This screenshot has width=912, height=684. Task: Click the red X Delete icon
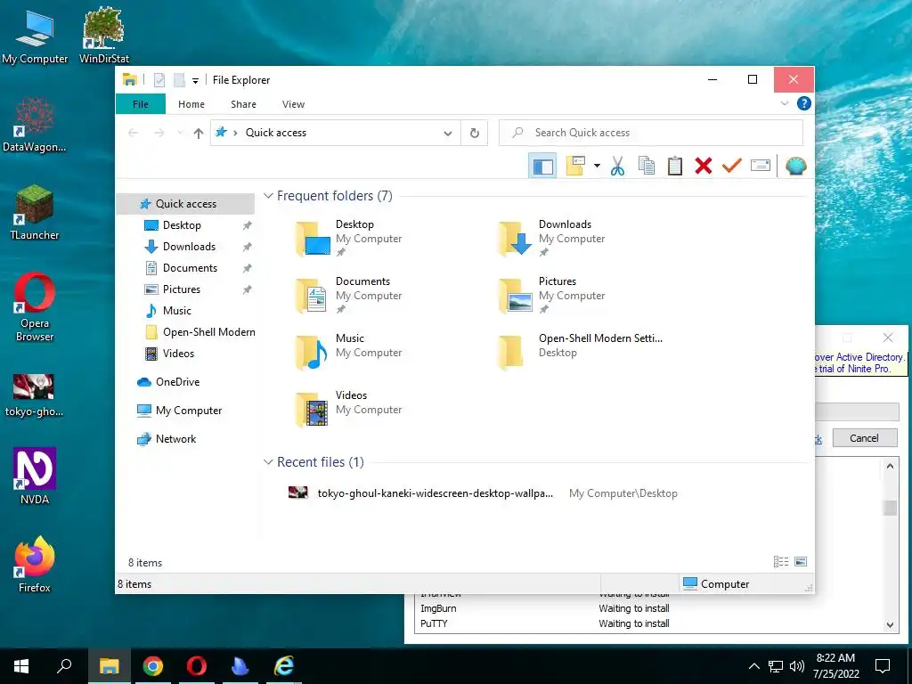[x=704, y=167]
